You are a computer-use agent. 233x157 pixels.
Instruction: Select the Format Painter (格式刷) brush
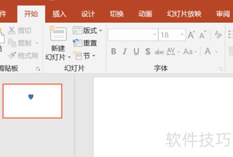point(12,55)
